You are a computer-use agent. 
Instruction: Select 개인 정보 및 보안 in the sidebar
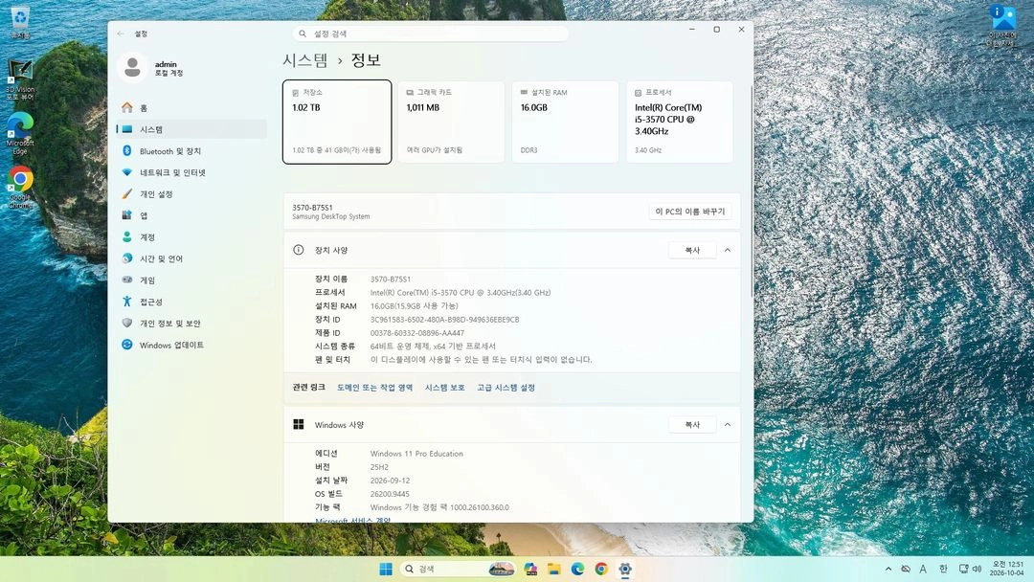pyautogui.click(x=191, y=323)
